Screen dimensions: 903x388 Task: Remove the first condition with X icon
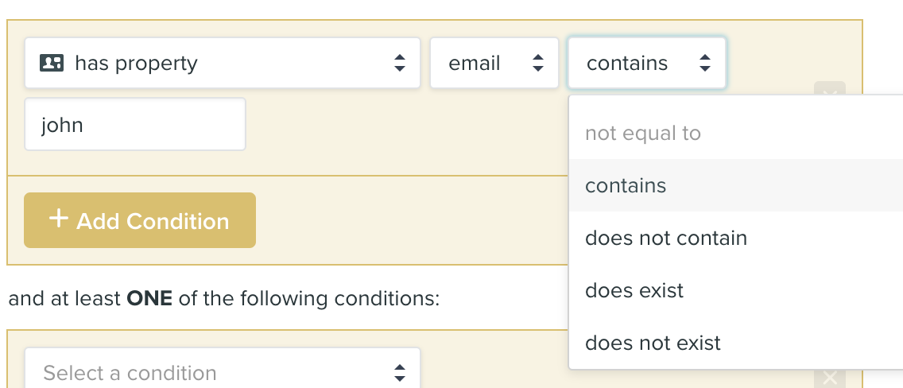[829, 91]
